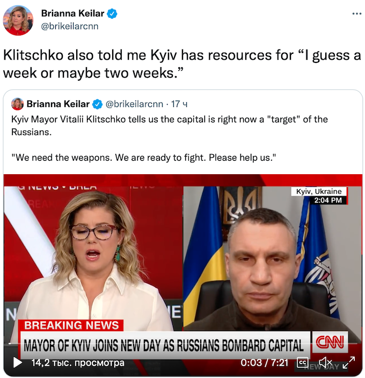Click verified badge in the quoted tweet

pos(98,104)
